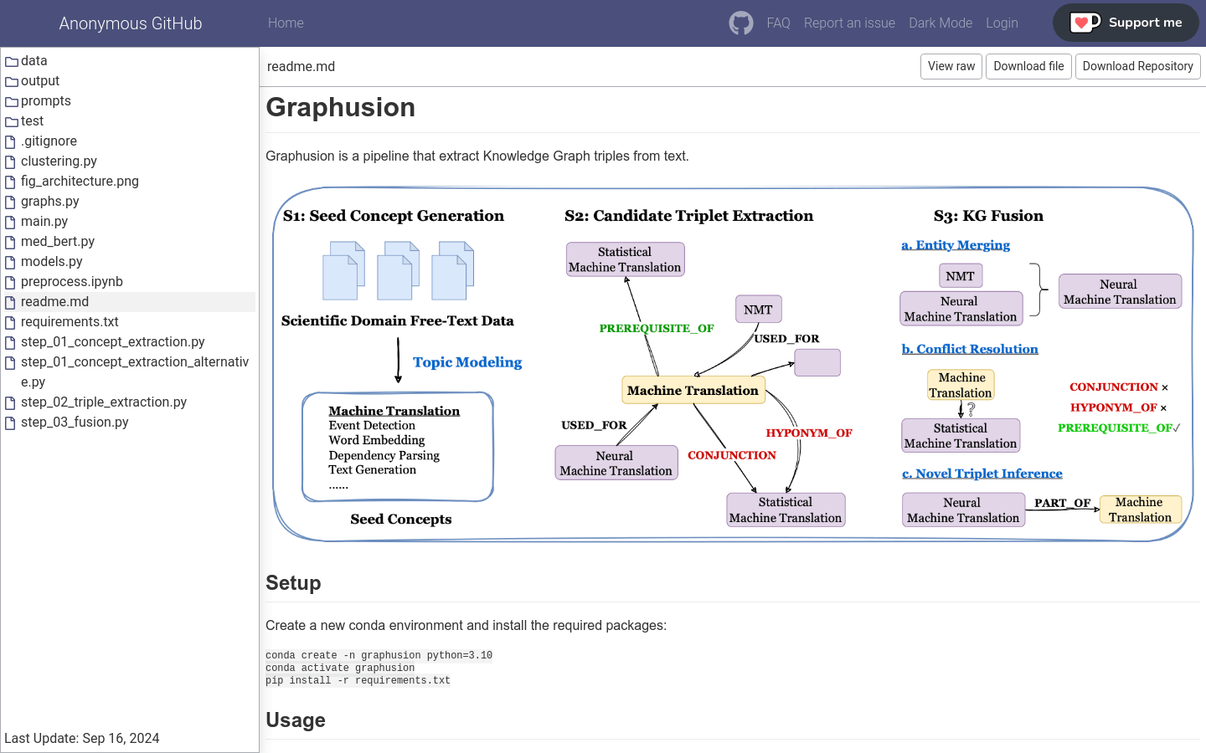
Task: Select med_bert.py file
Action: (58, 242)
